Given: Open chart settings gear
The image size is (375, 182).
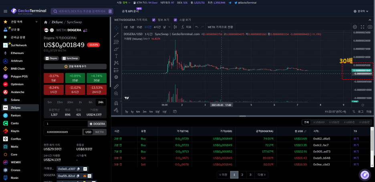Looking at the screenshot, I should [x=355, y=27].
